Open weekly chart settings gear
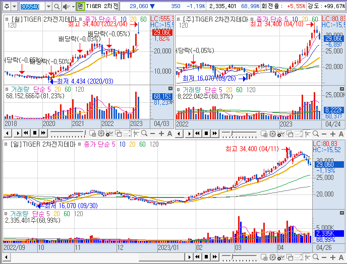Image resolution: width=347 pixels, height=264 pixels. 273,134
